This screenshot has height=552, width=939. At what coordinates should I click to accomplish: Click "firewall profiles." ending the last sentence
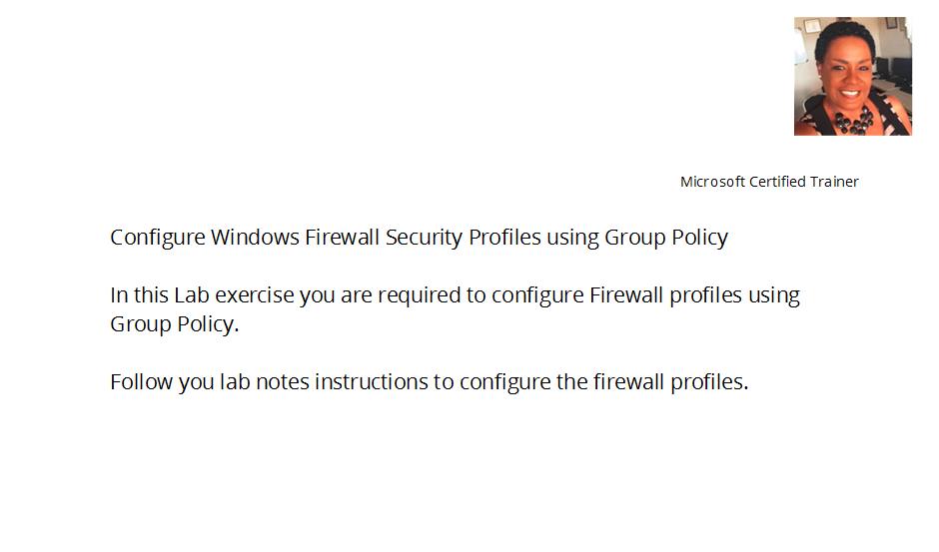670,382
